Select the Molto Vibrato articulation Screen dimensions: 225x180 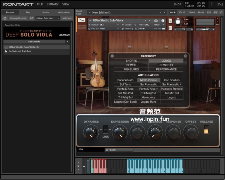click(148, 80)
